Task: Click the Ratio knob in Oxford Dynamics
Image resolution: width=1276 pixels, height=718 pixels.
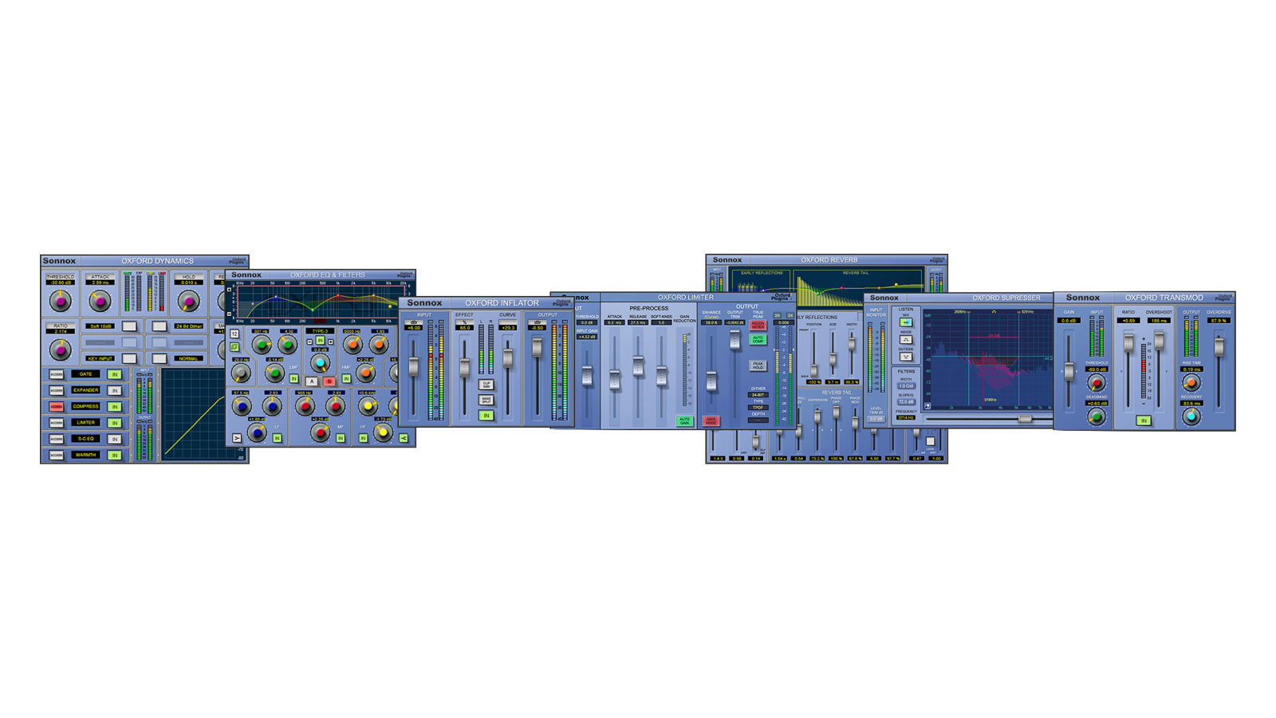Action: pos(60,349)
